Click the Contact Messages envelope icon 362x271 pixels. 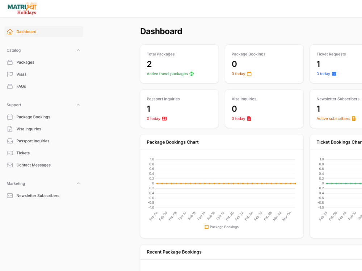coord(10,165)
